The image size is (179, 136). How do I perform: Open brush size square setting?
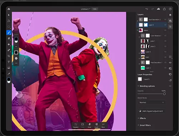click(x=16, y=52)
